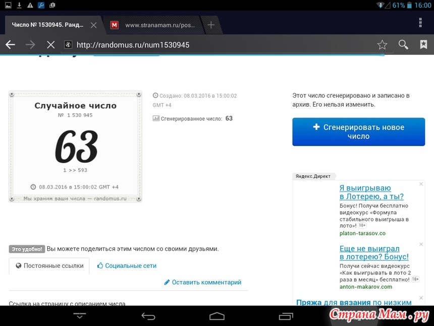Image resolution: width=434 pixels, height=326 pixels.
Task: Close the 'Еще не выиграл' ad
Action: pos(421,244)
